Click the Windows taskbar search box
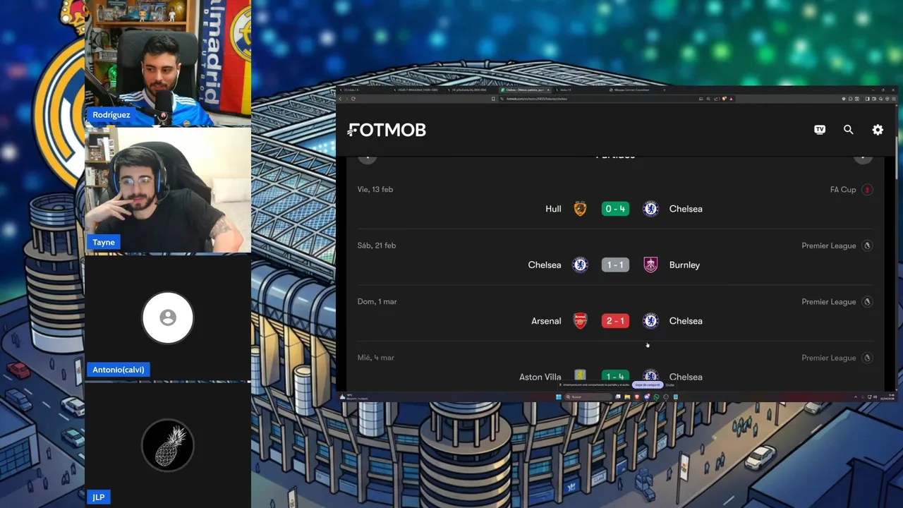Viewport: 903px width, 508px height. click(x=588, y=397)
